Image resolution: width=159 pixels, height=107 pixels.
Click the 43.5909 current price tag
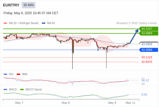[x=148, y=44]
